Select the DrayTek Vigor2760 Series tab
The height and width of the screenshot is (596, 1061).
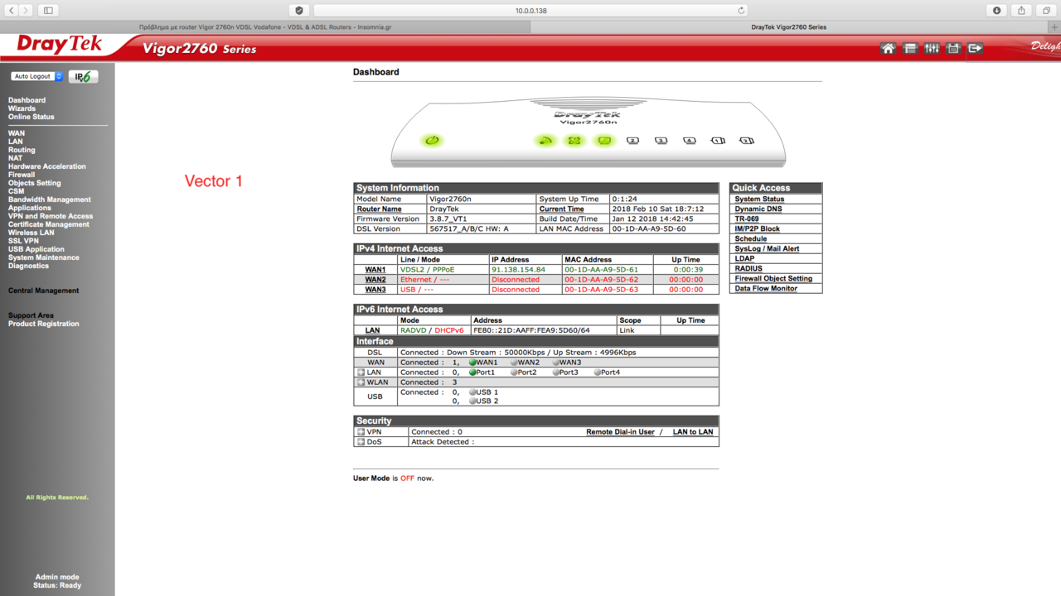pyautogui.click(x=788, y=27)
